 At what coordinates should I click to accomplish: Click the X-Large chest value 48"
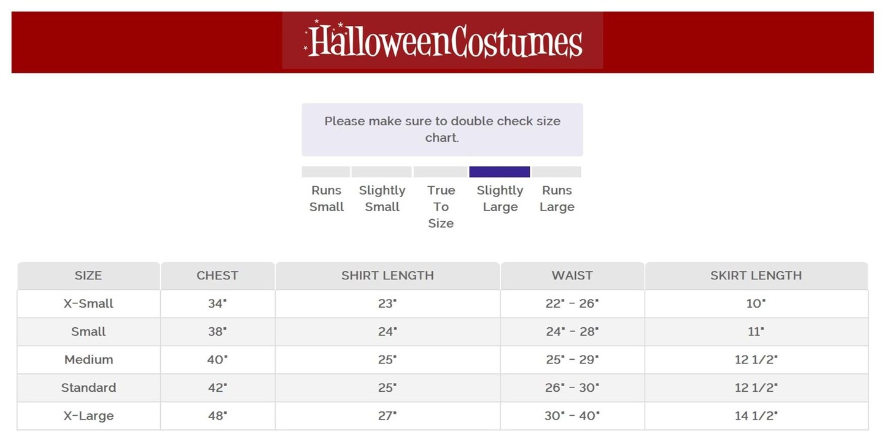coord(217,416)
